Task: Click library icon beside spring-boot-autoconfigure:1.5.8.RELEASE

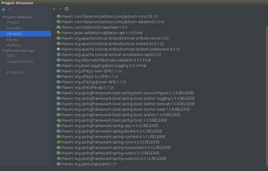Action: click(x=59, y=93)
